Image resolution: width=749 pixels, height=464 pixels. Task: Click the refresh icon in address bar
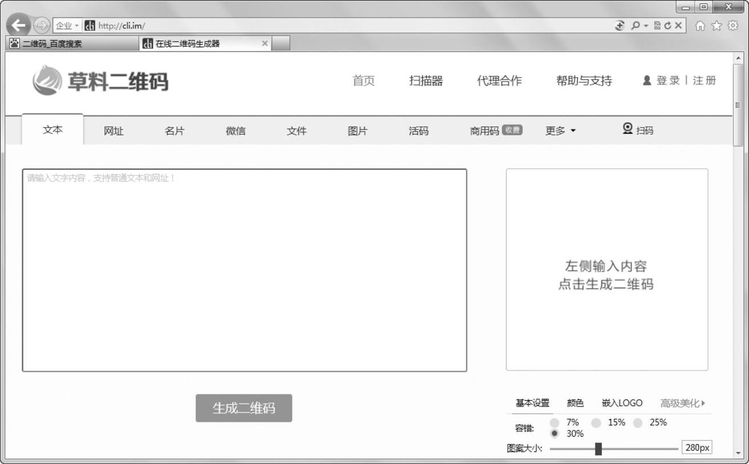coord(667,26)
